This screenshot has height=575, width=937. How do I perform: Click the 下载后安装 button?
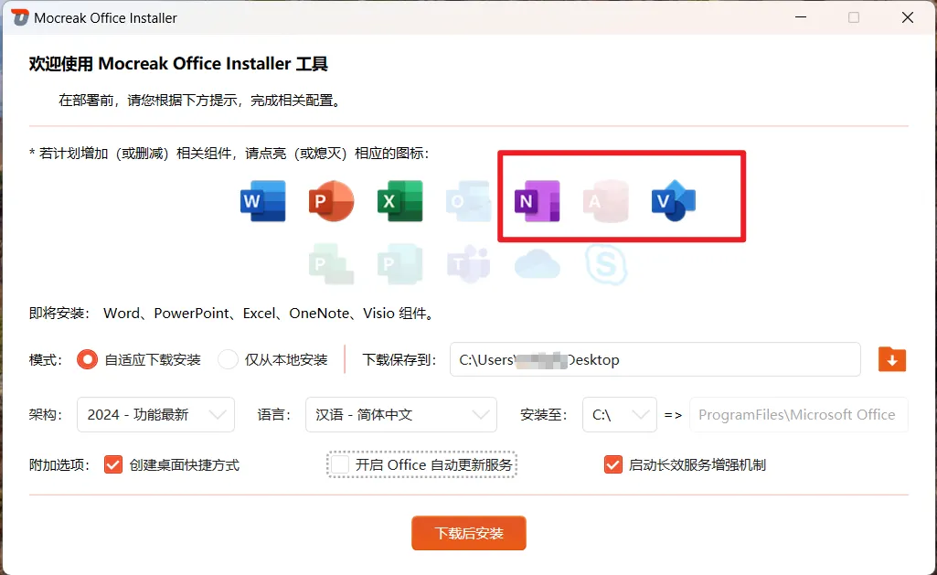[x=468, y=533]
